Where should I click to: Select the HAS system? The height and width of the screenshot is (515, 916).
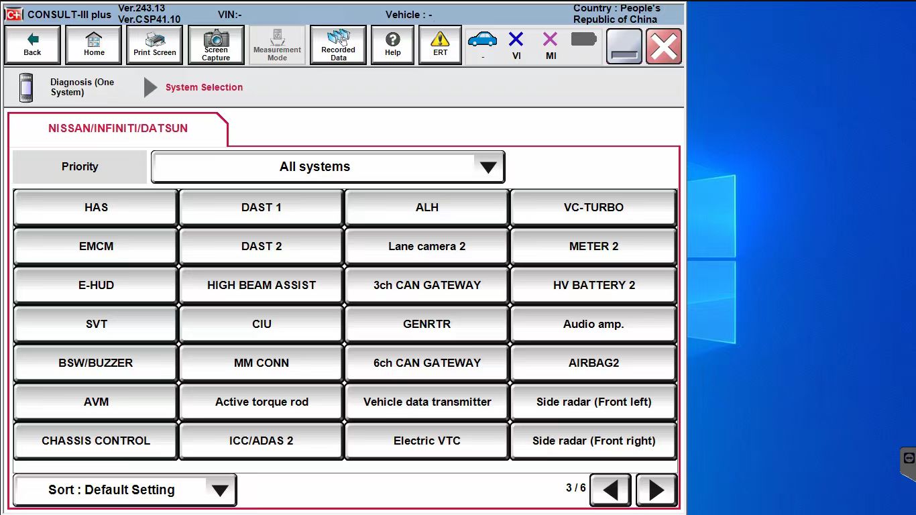click(96, 208)
